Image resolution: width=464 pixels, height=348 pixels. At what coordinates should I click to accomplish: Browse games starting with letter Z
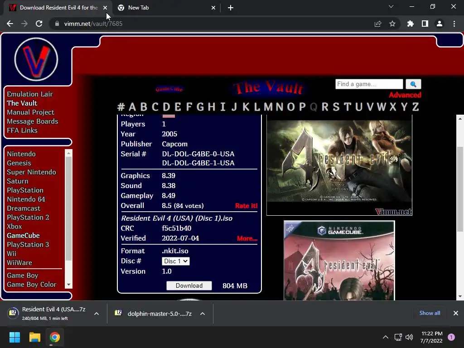click(x=416, y=107)
